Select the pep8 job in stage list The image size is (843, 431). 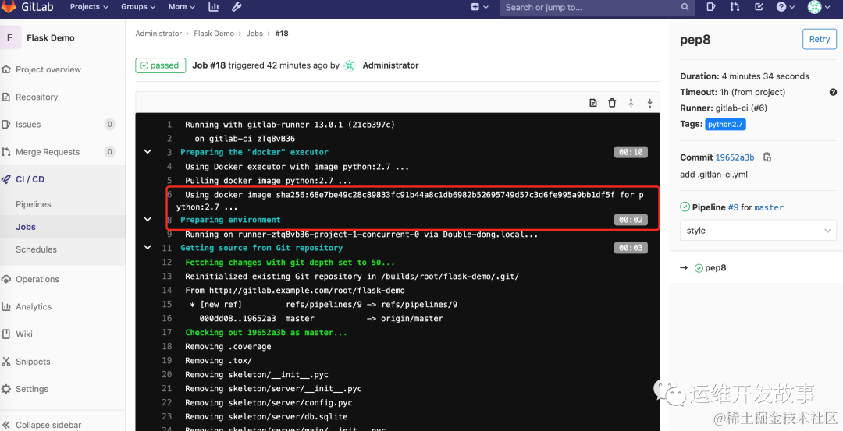pyautogui.click(x=715, y=268)
